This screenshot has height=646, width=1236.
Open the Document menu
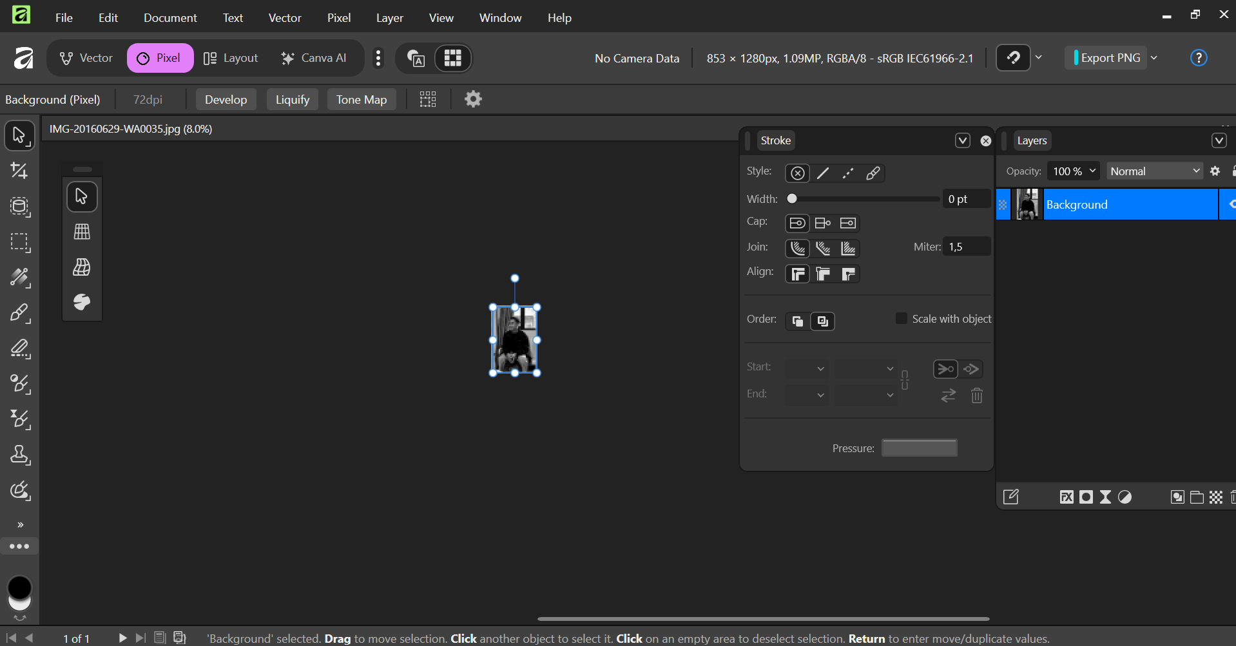pyautogui.click(x=169, y=17)
